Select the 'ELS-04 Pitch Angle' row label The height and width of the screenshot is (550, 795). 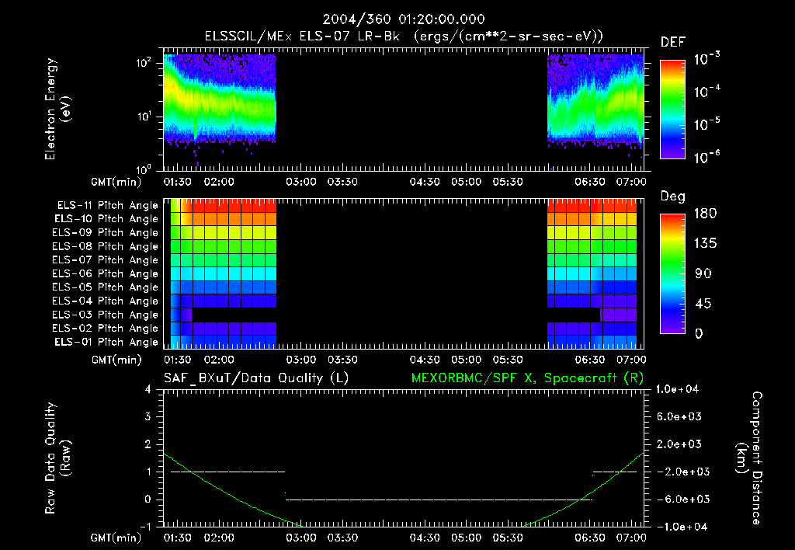[106, 301]
